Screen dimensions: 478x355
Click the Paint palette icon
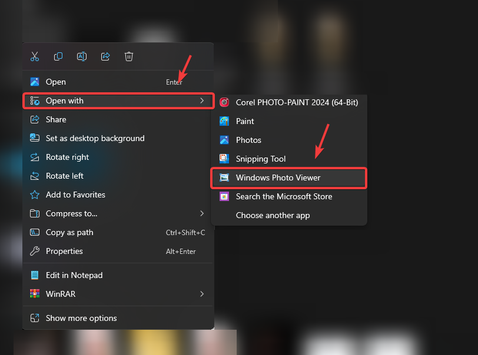[224, 121]
